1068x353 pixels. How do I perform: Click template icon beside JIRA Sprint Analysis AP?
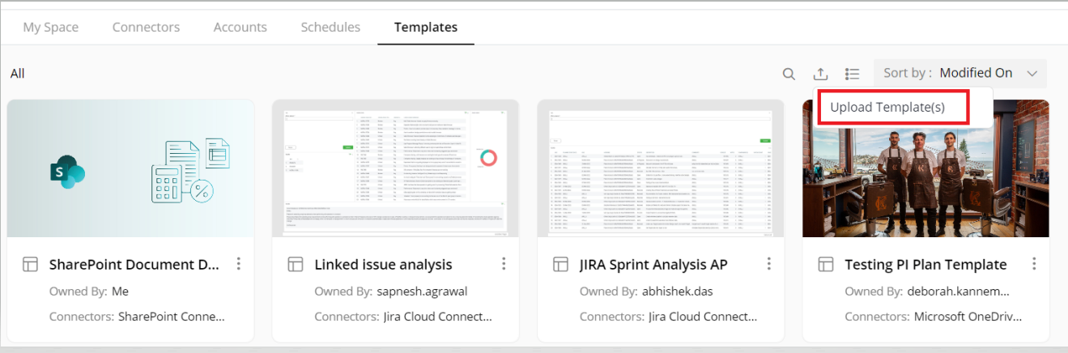click(560, 265)
